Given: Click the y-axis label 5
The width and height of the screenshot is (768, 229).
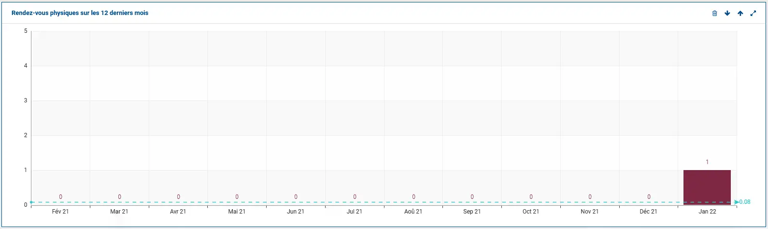Looking at the screenshot, I should tap(26, 31).
